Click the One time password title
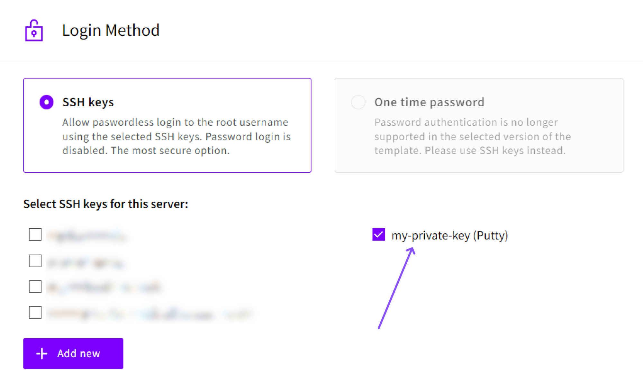 [429, 102]
